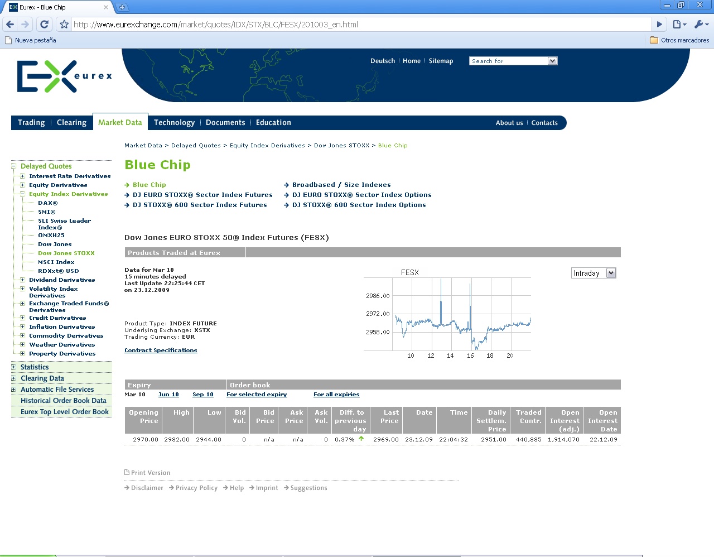The height and width of the screenshot is (557, 714).
Task: Click the go arrow beside address bar
Action: coord(659,25)
